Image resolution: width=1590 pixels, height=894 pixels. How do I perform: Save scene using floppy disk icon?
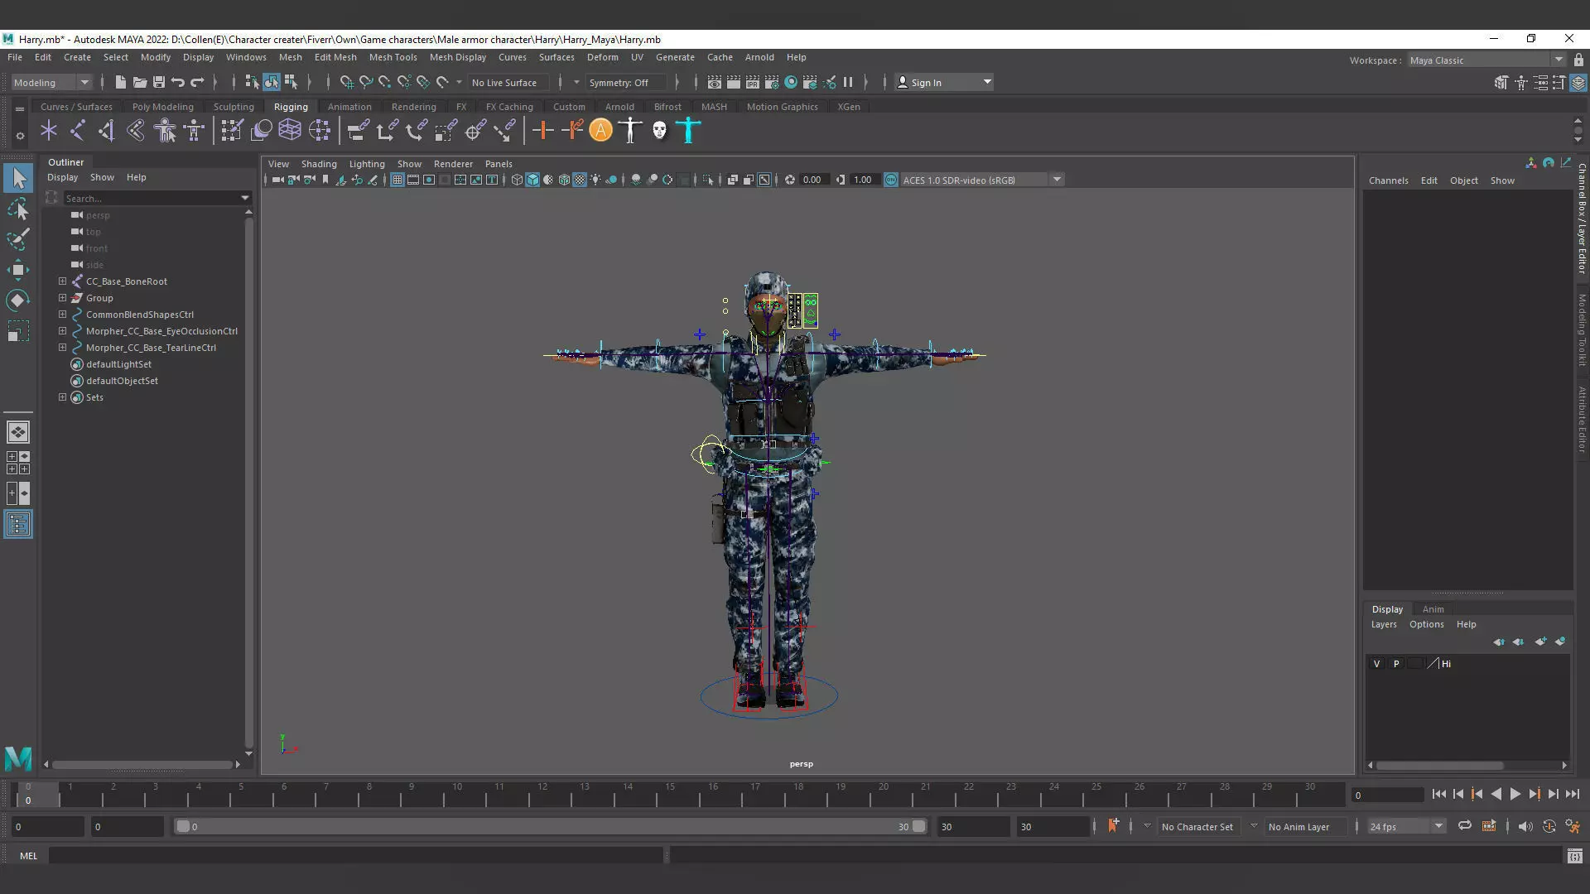(159, 82)
